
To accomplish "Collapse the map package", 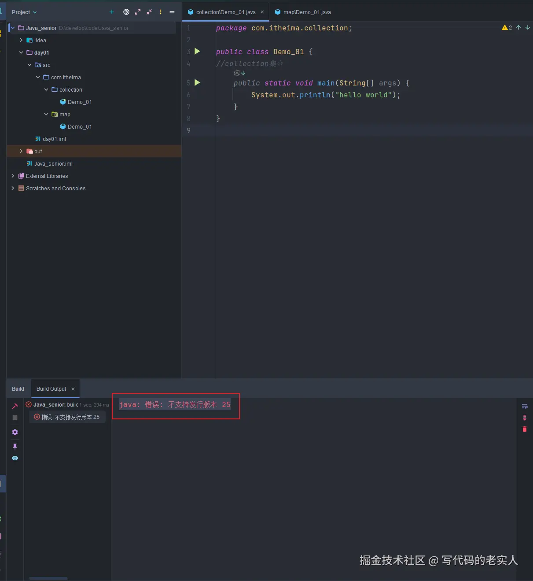I will tap(46, 114).
